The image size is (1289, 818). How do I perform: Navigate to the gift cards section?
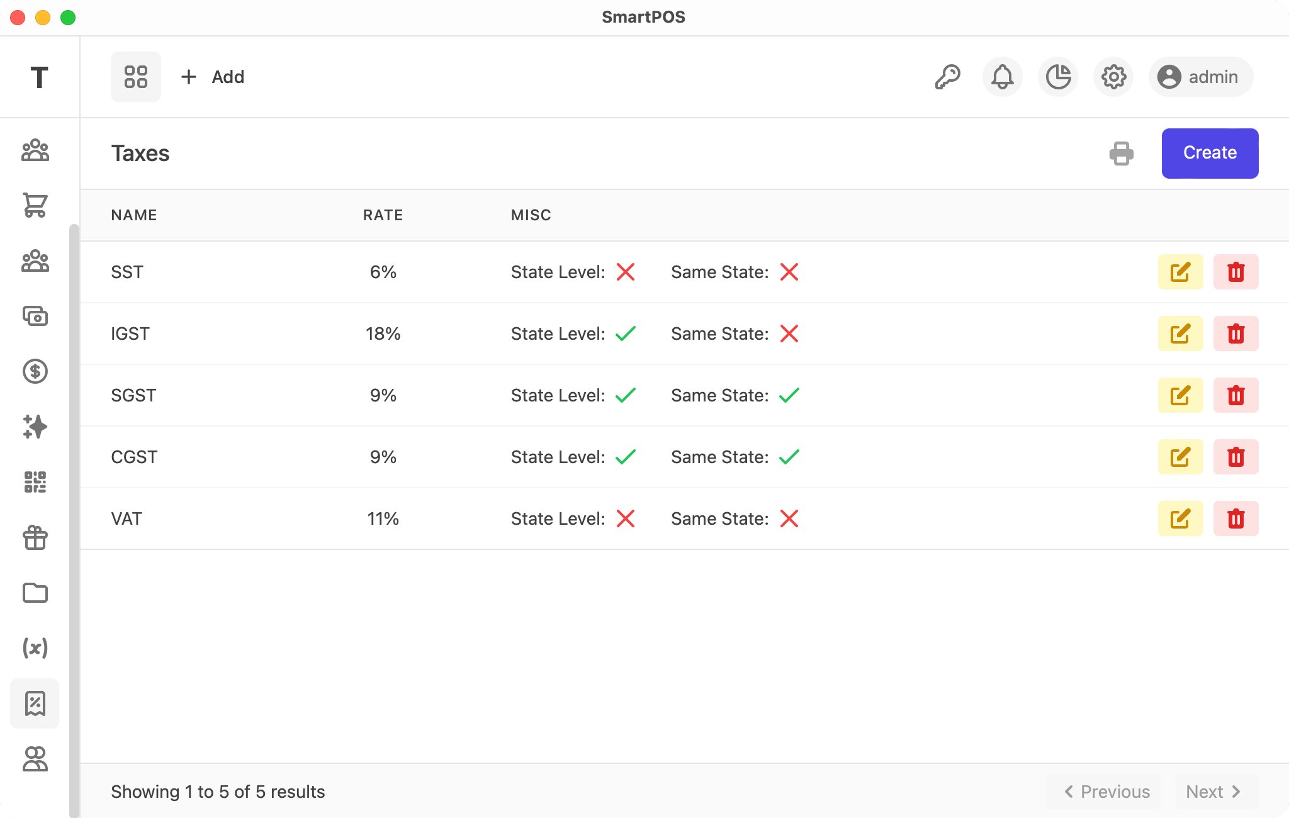coord(35,538)
